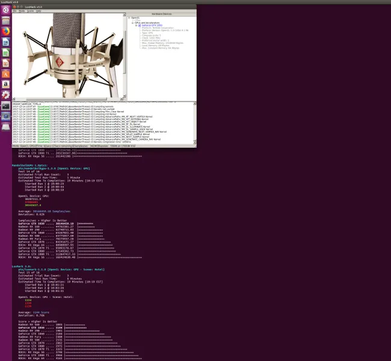Open System Settings from the dock
This screenshot has height=361, width=391.
pos(6,95)
